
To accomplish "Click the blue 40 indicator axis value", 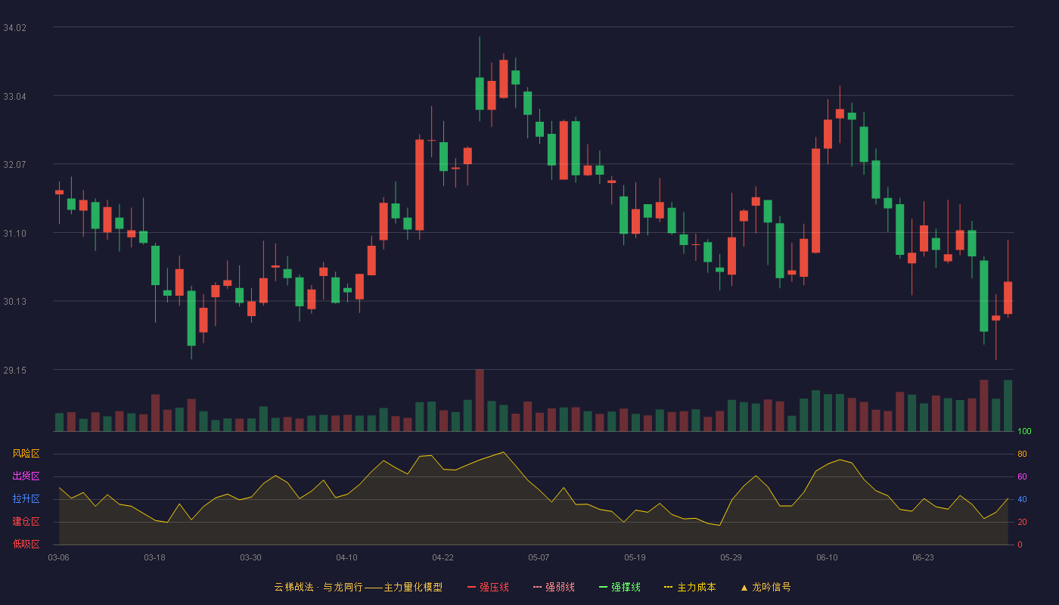I will [x=1022, y=500].
